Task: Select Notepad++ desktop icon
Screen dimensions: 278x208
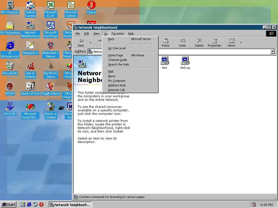Action: click(30, 48)
